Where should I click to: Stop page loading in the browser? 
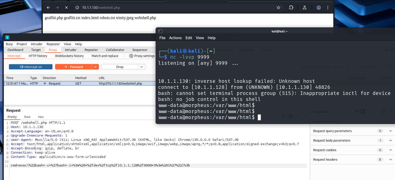tap(66, 8)
